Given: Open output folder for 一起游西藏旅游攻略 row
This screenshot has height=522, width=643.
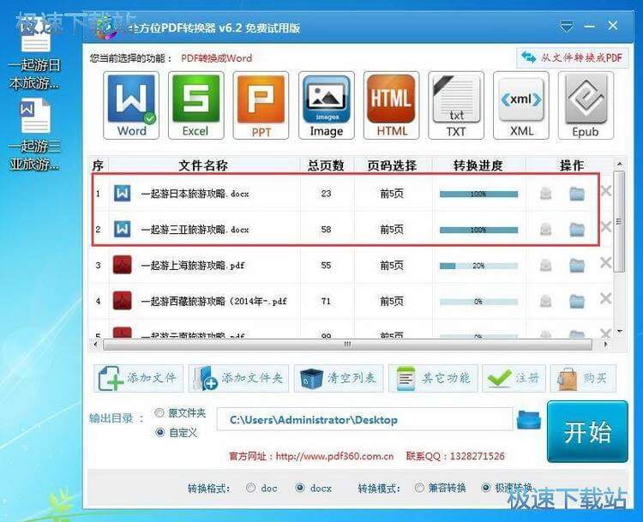Looking at the screenshot, I should [x=577, y=301].
